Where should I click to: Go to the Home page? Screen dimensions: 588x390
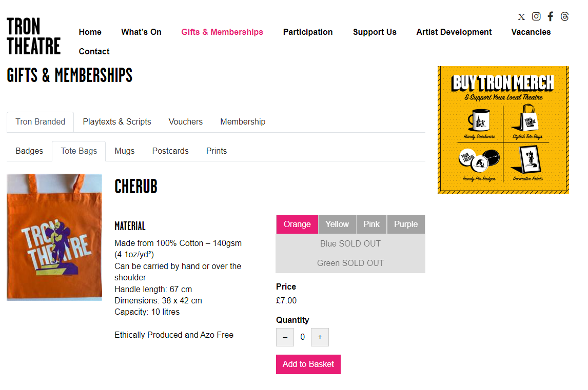coord(90,32)
